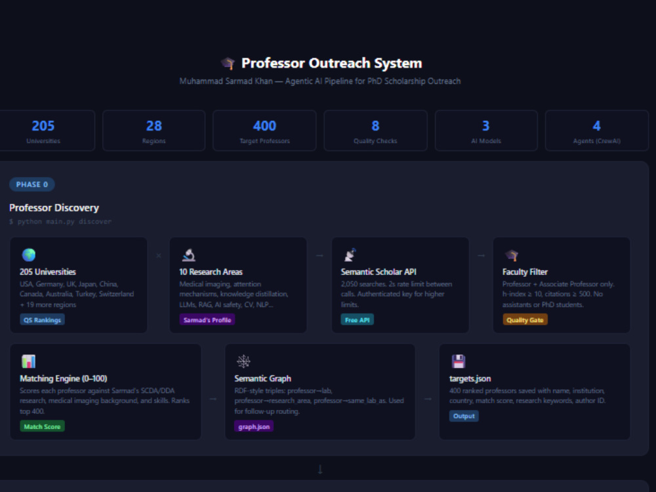Viewport: 656px width, 492px height.
Task: Click the floppy disk icon in targets.json card
Action: [x=459, y=361]
